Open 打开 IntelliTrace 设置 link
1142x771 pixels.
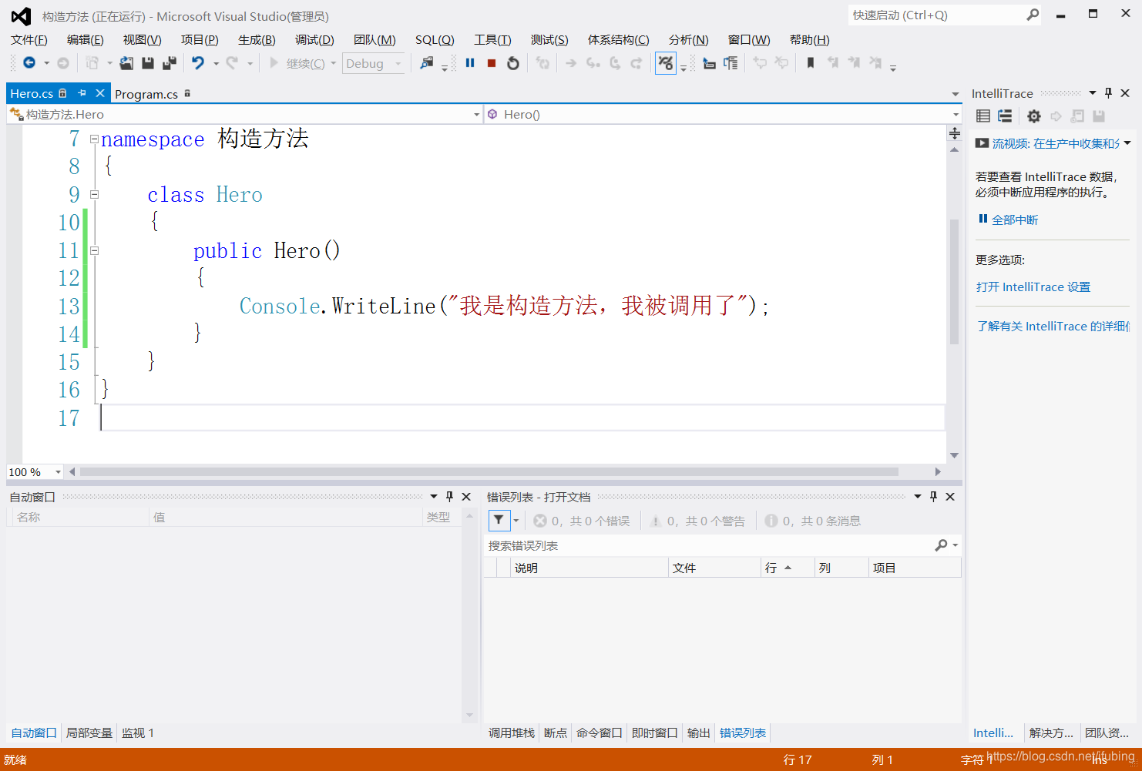pos(1033,287)
